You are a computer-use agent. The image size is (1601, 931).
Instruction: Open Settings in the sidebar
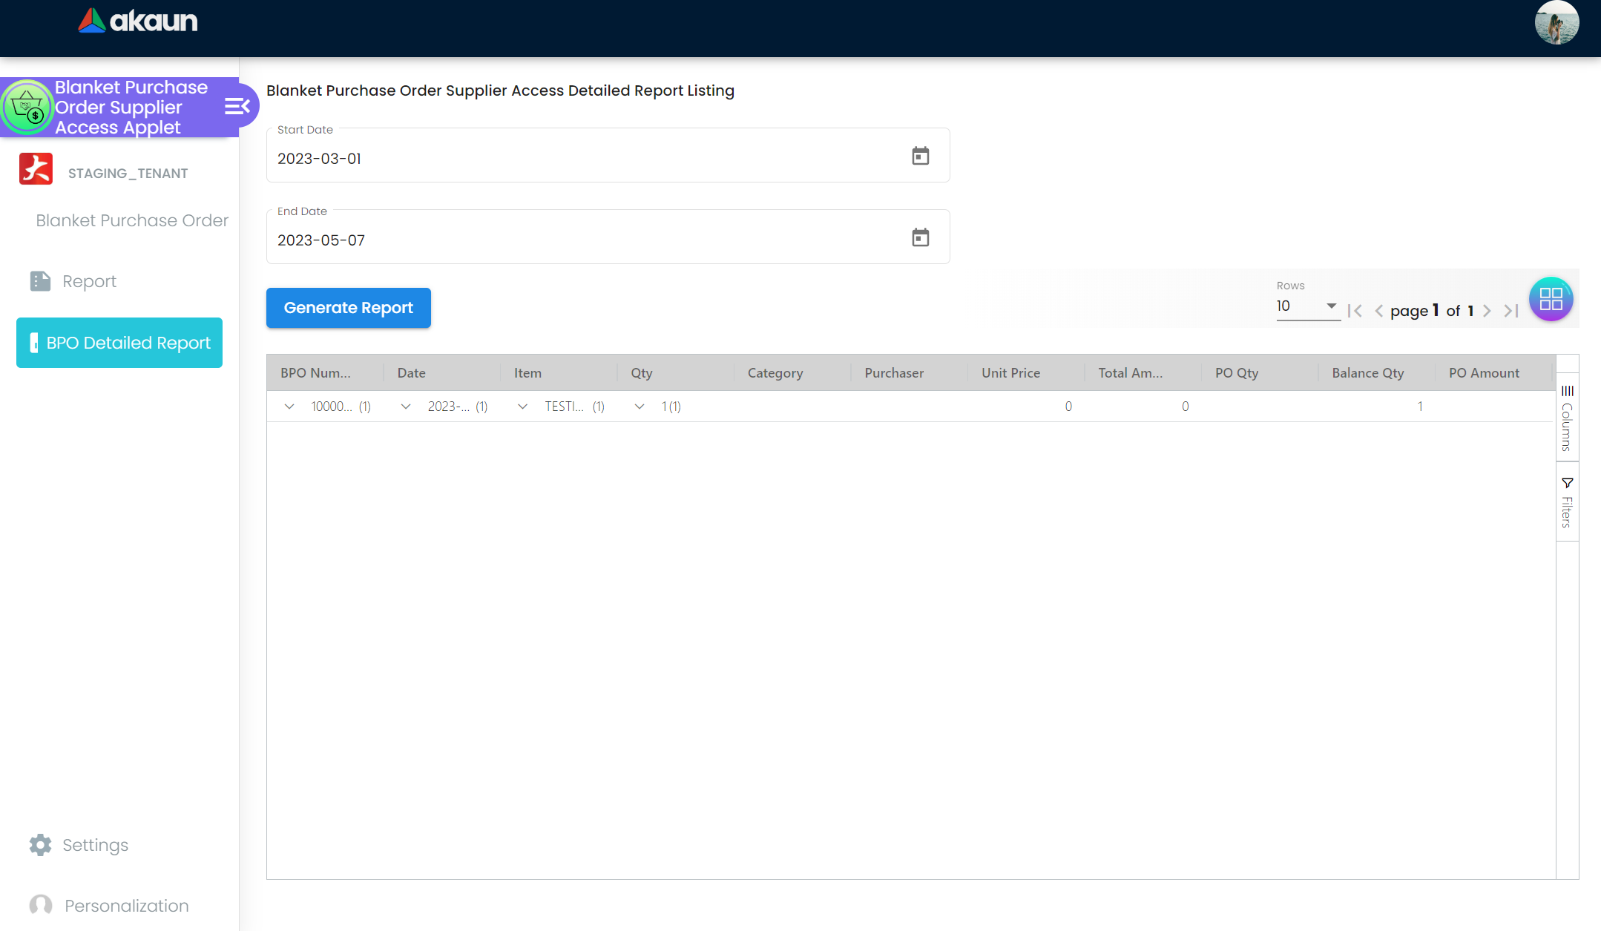[x=95, y=845]
